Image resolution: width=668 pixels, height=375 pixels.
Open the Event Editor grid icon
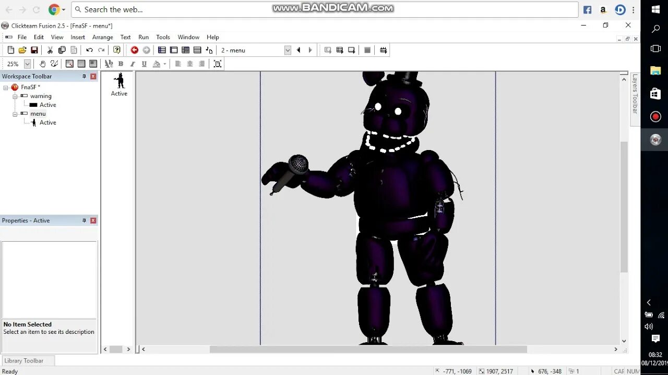click(x=185, y=50)
